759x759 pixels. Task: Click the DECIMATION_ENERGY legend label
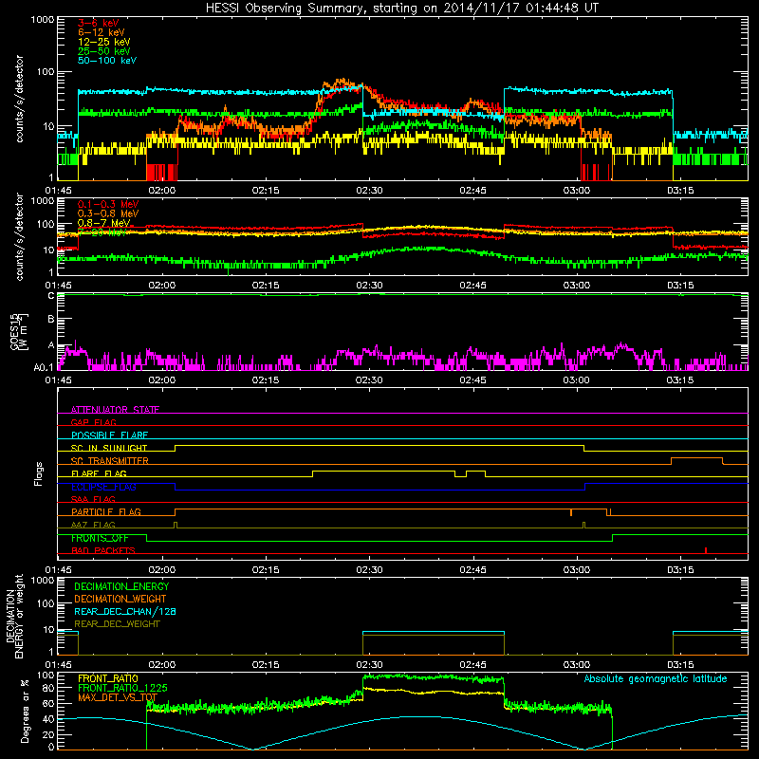tap(121, 586)
